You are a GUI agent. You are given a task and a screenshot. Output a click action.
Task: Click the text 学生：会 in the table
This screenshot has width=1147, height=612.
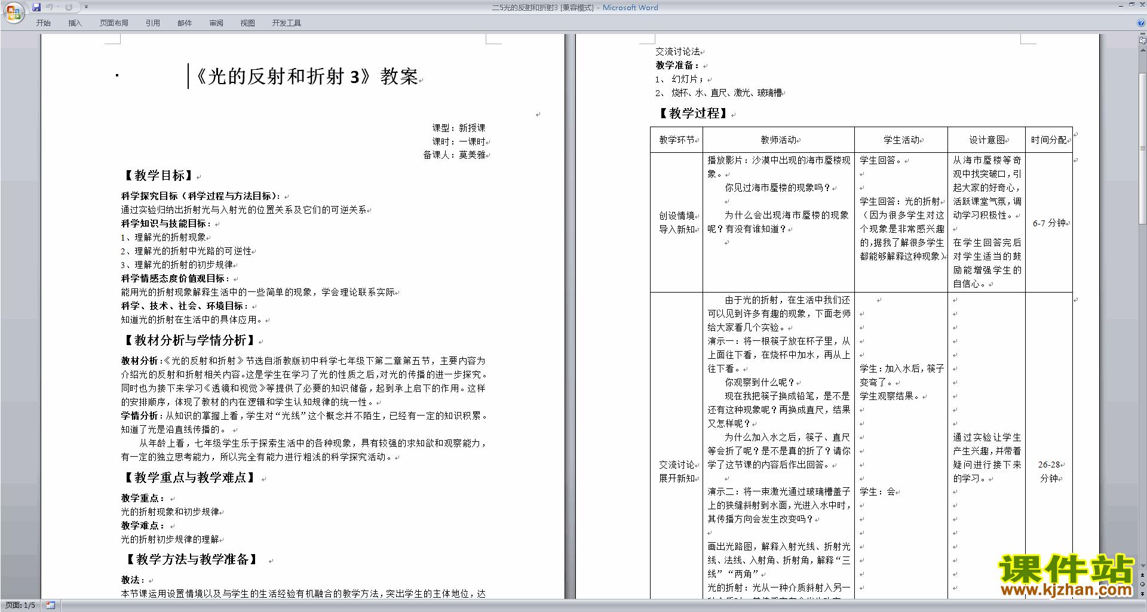(x=878, y=492)
